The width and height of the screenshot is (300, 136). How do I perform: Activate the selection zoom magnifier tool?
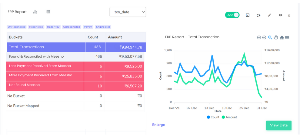pyautogui.click(x=270, y=37)
